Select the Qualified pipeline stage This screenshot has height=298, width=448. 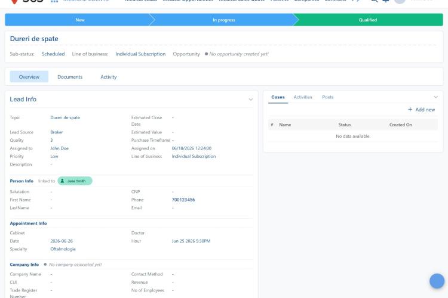368,20
